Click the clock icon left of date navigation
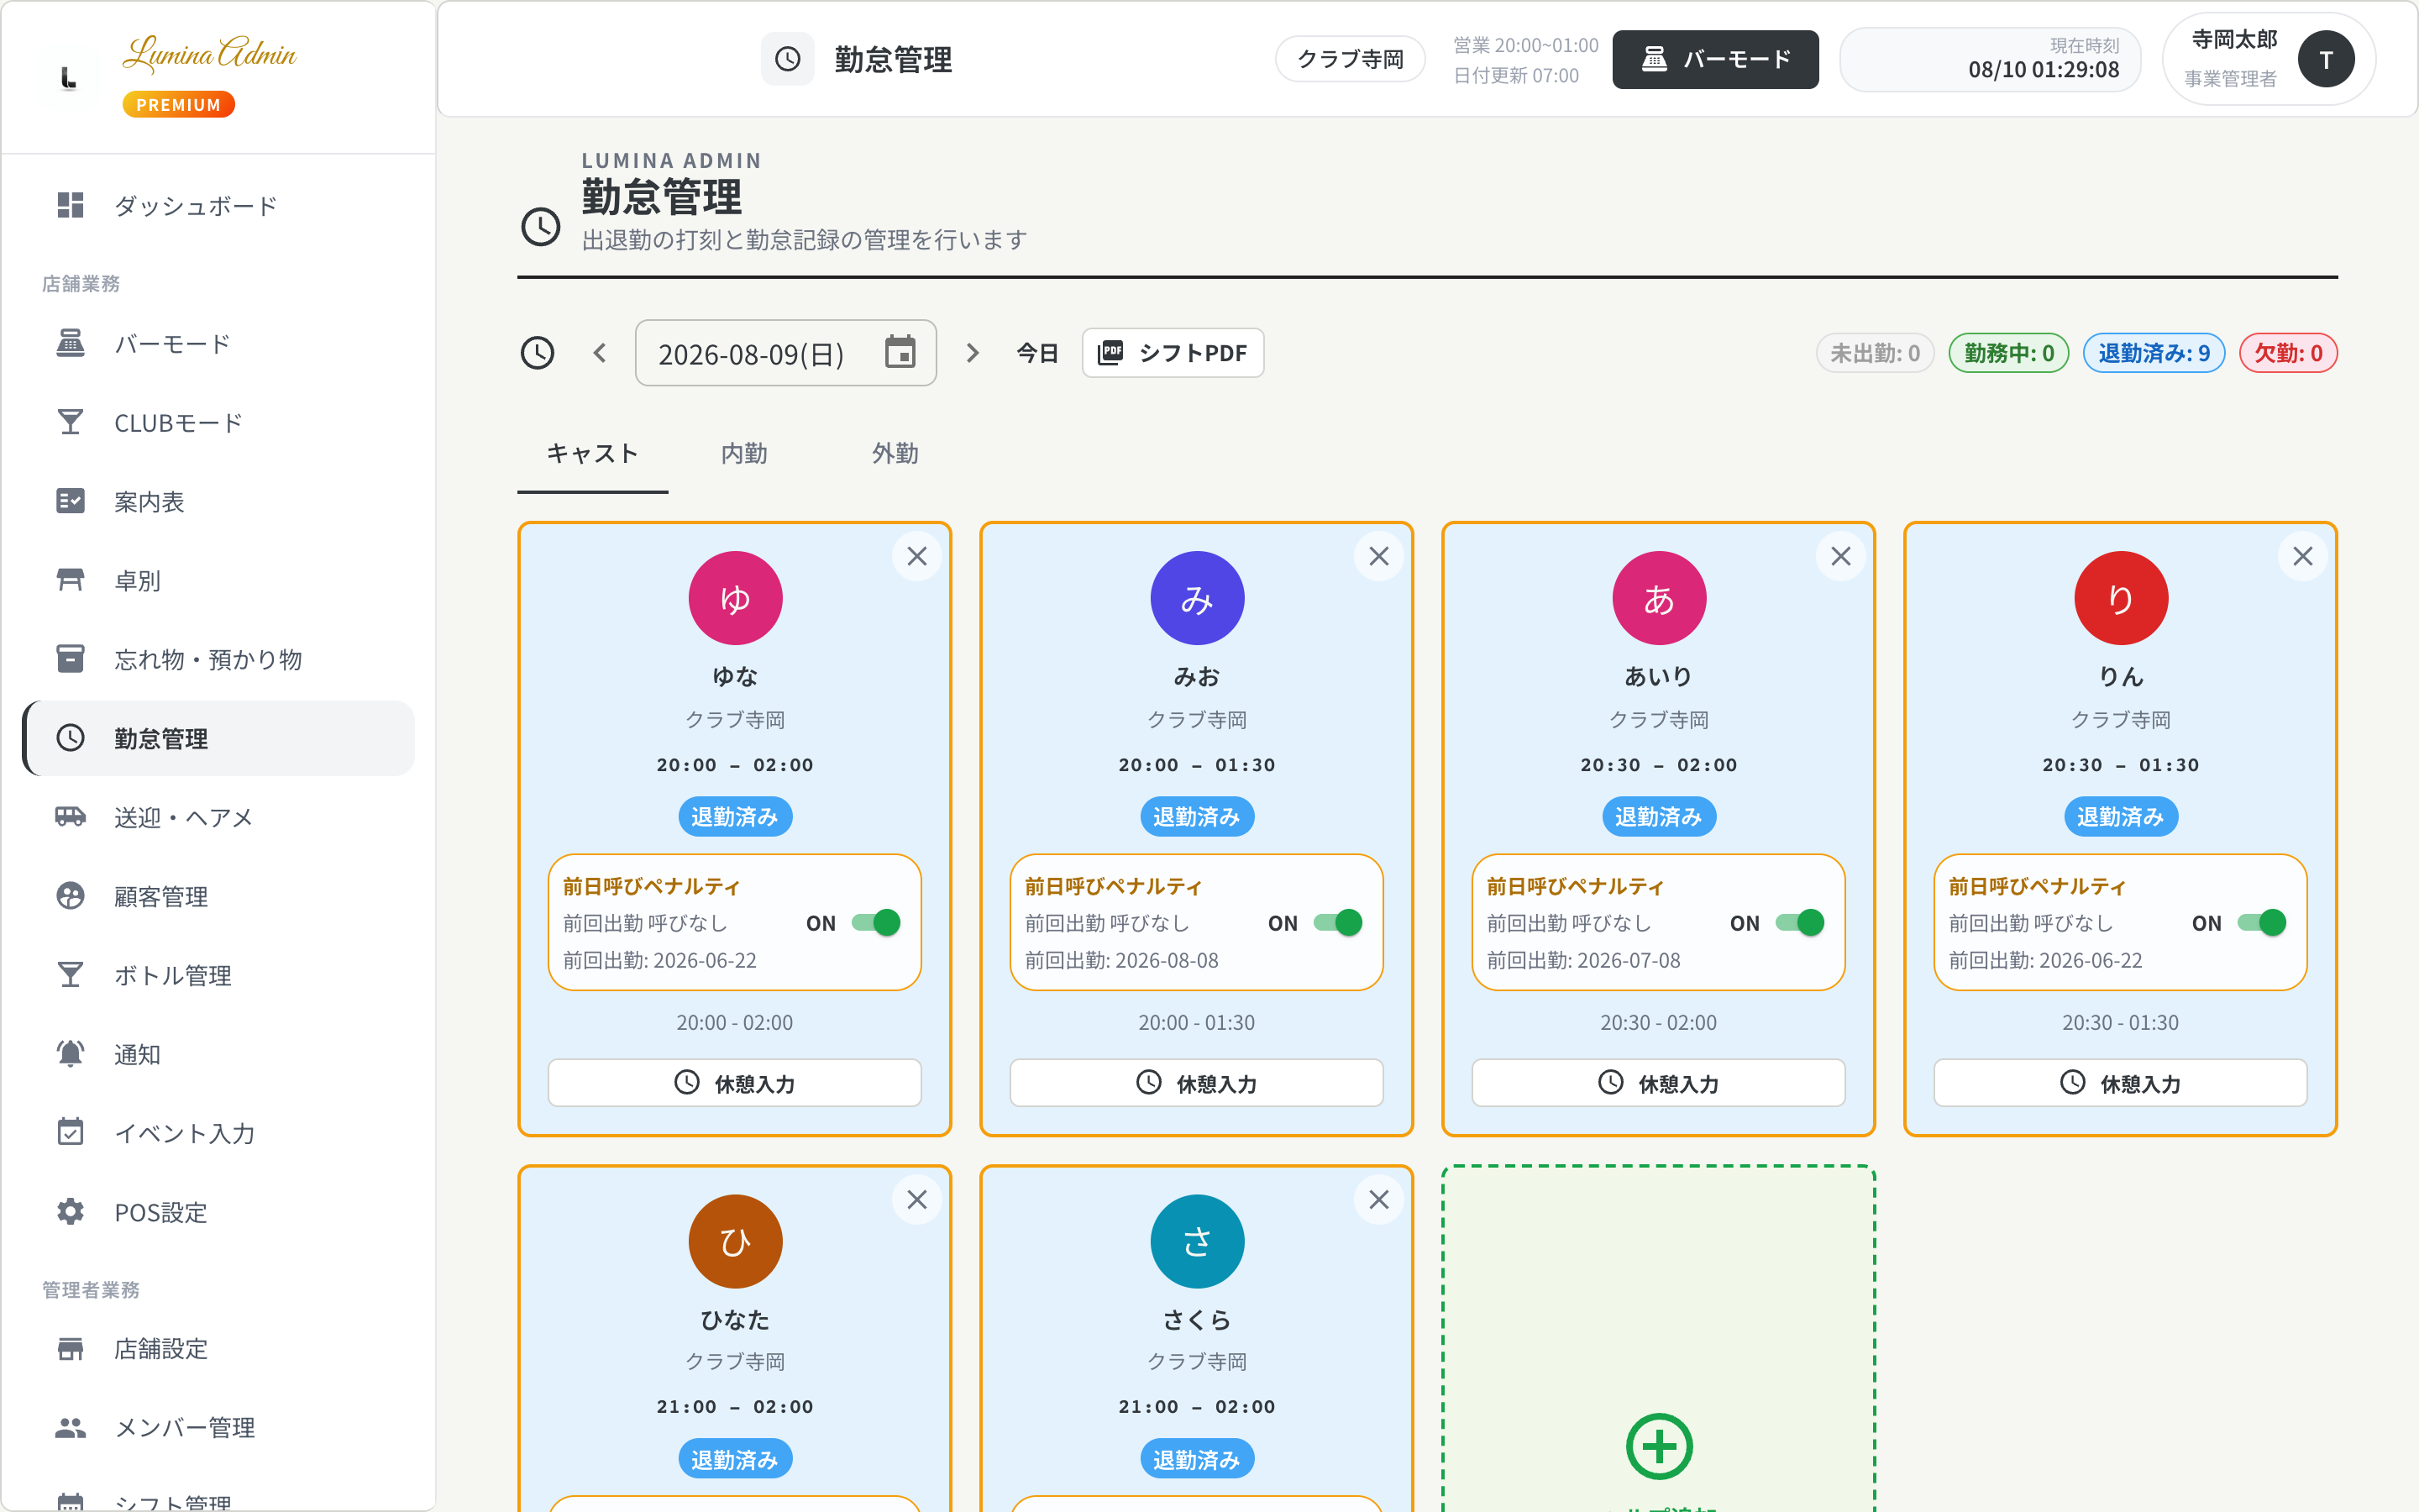This screenshot has height=1512, width=2419. 538,353
